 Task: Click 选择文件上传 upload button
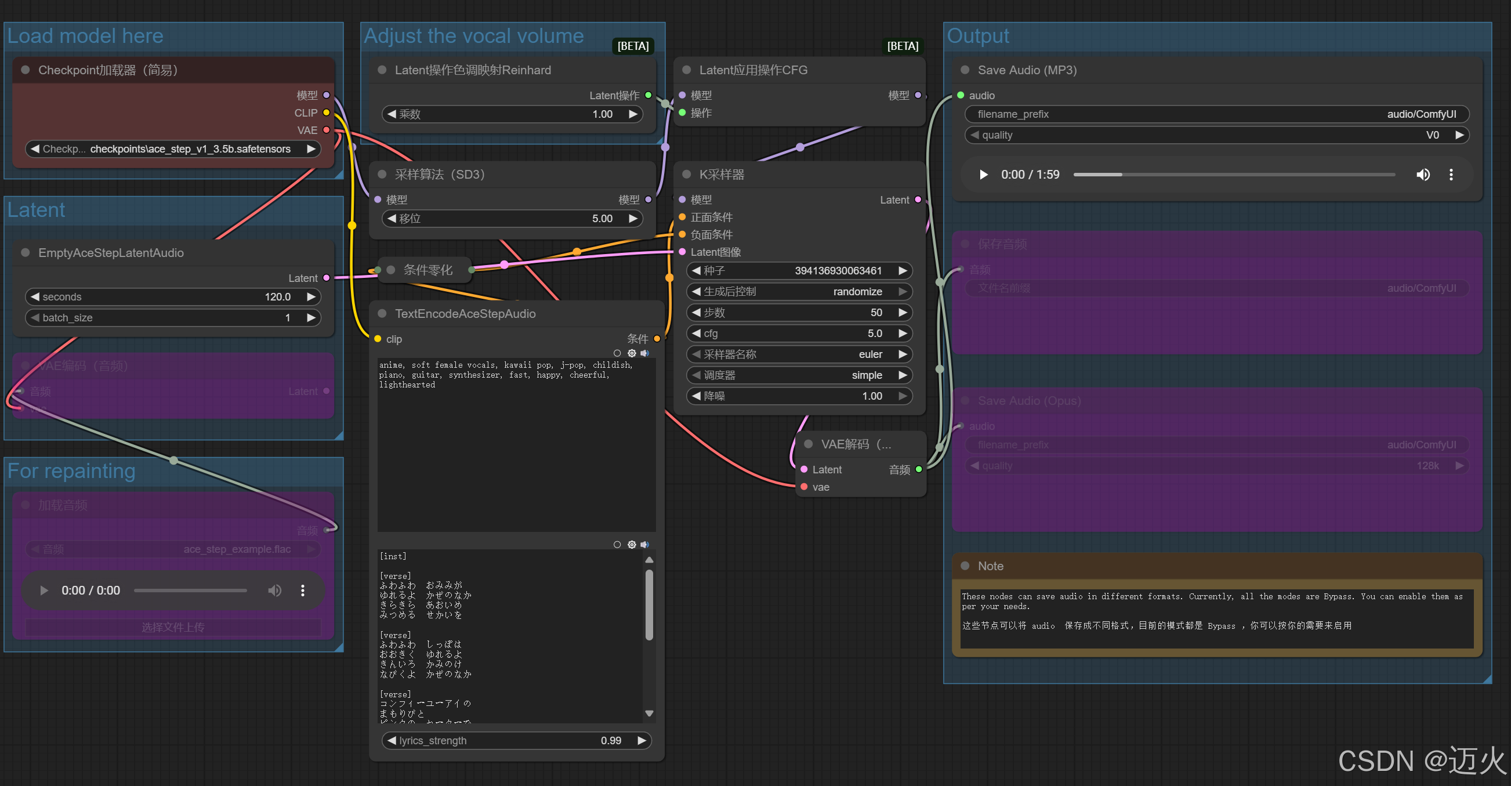point(173,627)
